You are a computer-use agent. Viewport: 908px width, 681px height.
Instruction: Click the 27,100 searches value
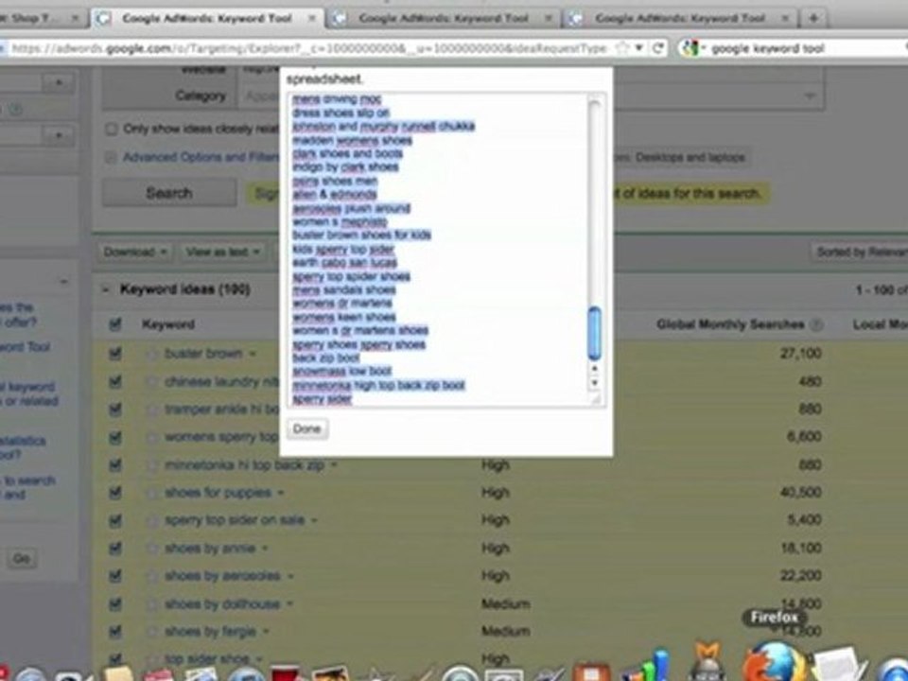point(800,353)
